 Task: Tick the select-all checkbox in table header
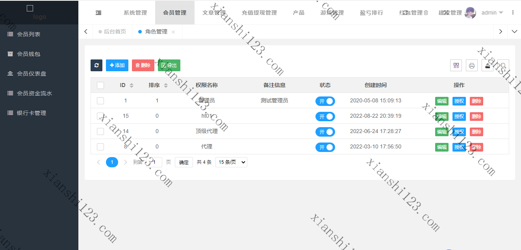[x=100, y=85]
